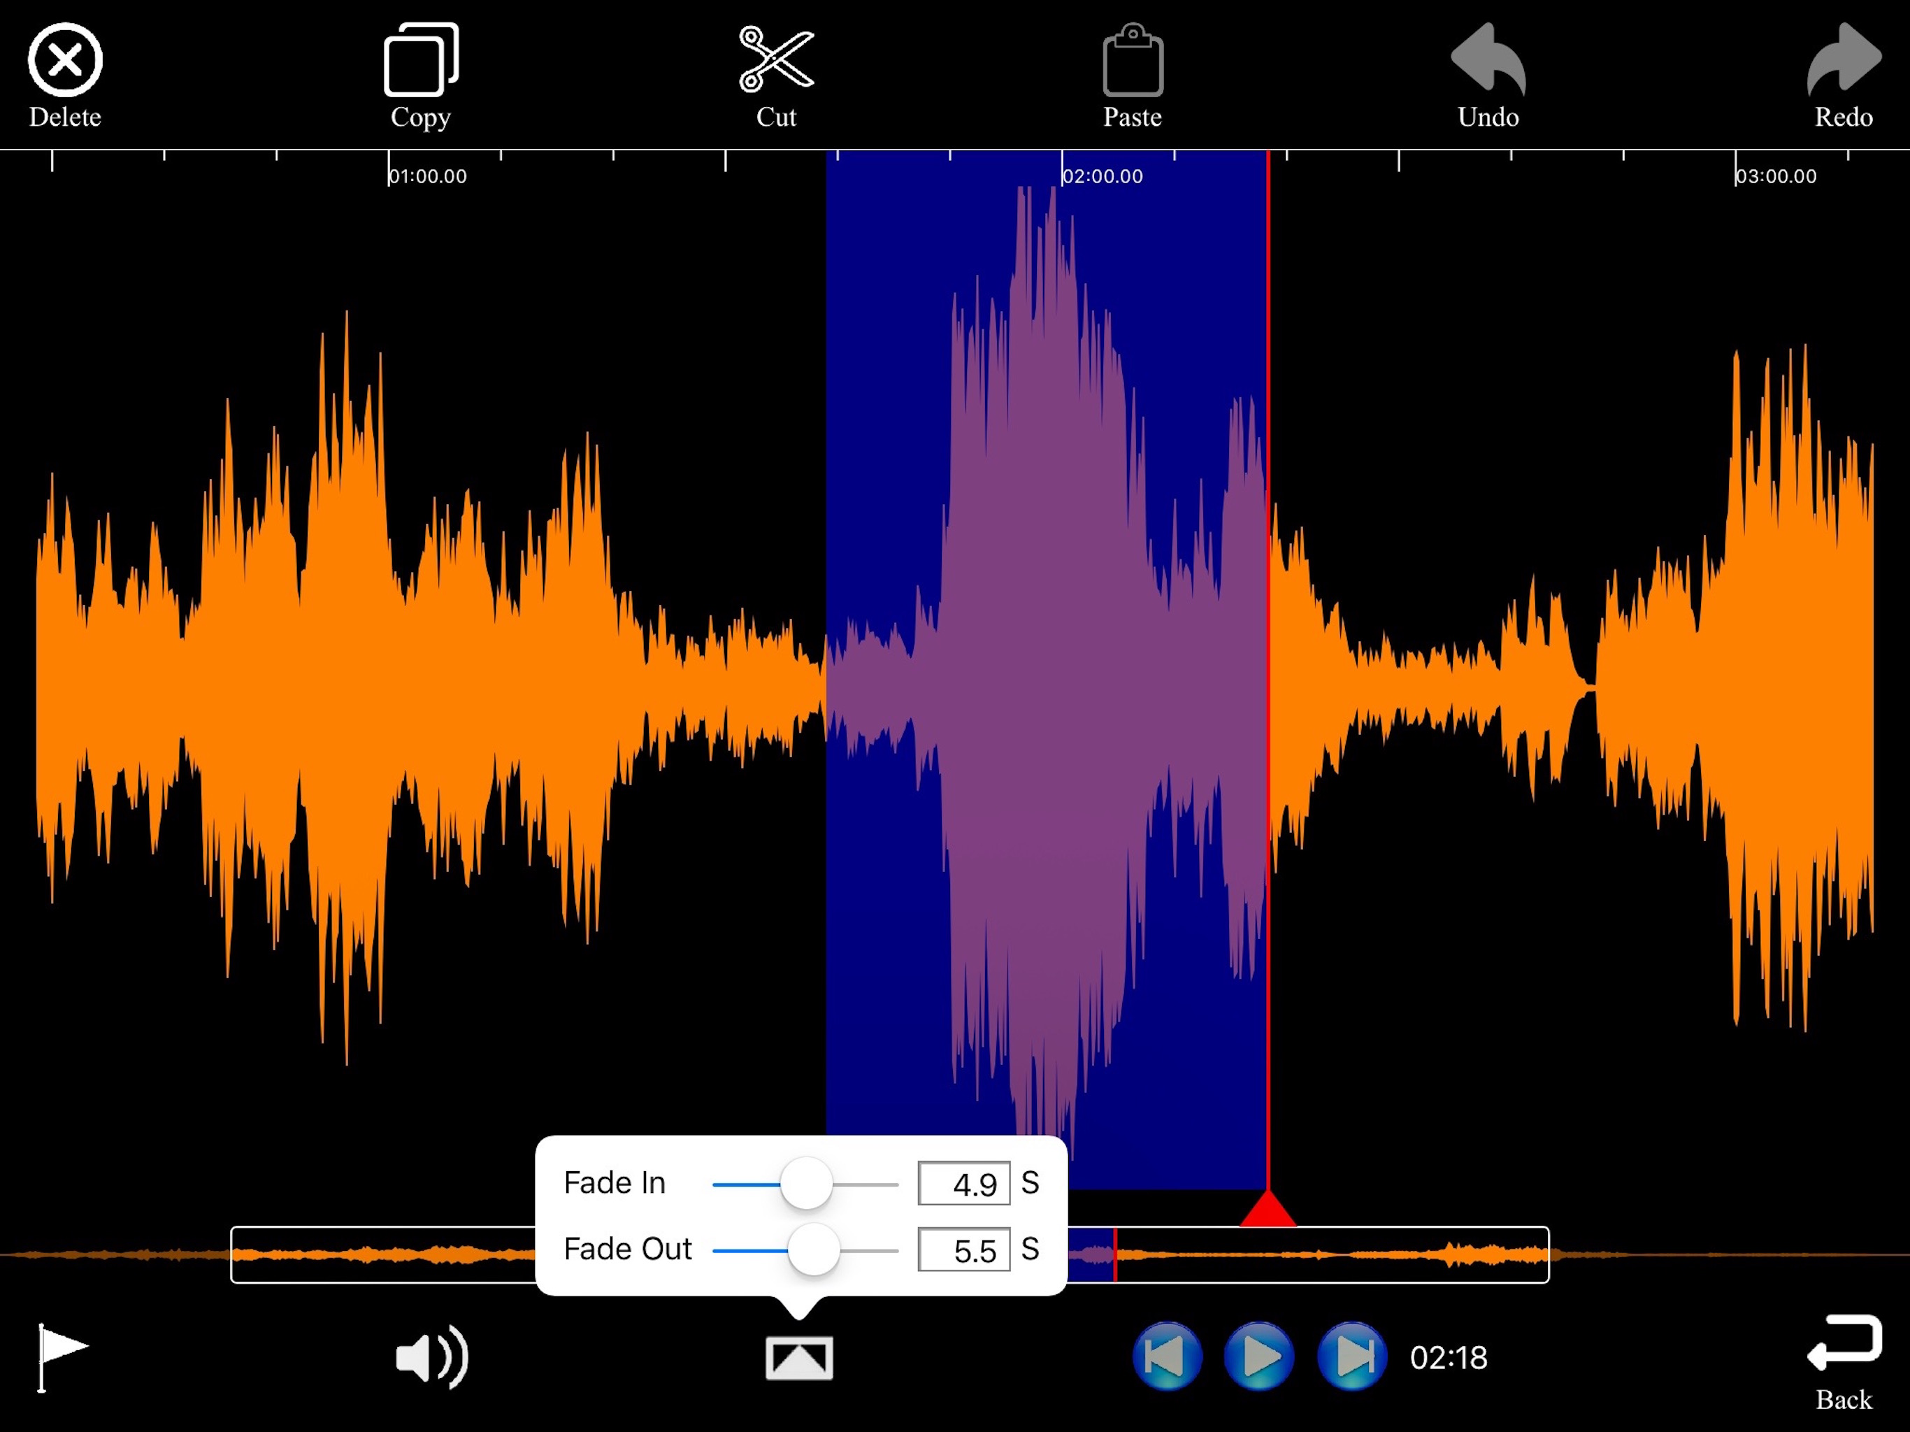Paste audio from the clipboard icon

[x=1133, y=59]
